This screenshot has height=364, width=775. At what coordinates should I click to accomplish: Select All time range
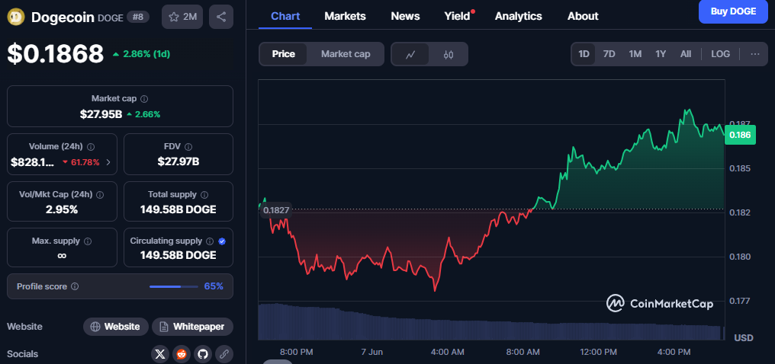pyautogui.click(x=686, y=54)
